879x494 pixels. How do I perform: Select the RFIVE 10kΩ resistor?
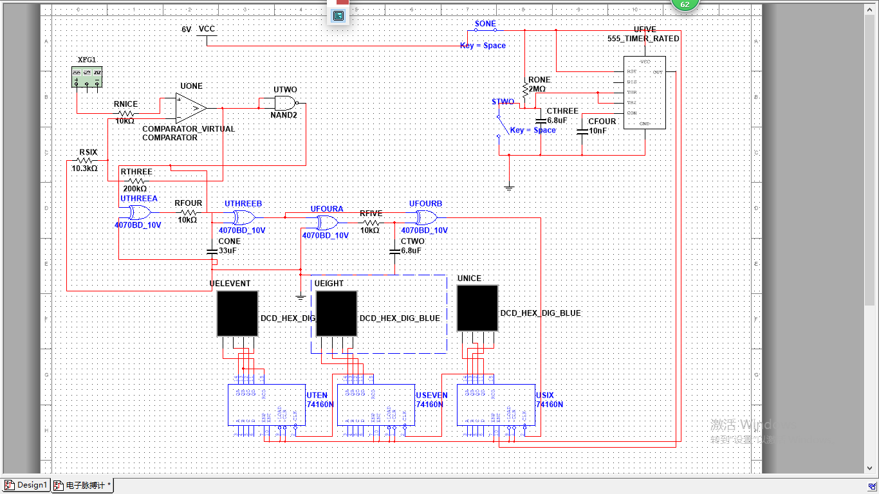(x=371, y=223)
